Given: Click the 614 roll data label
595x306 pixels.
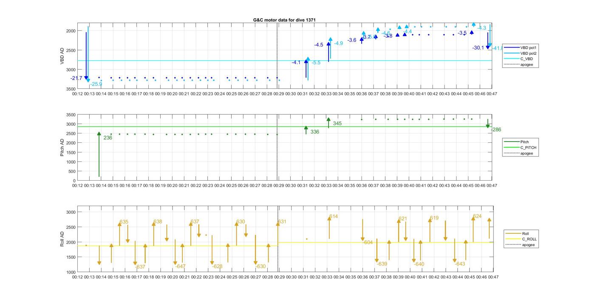Looking at the screenshot, I should point(333,217).
